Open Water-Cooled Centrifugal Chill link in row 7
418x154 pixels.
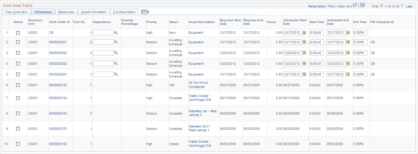click(x=200, y=98)
